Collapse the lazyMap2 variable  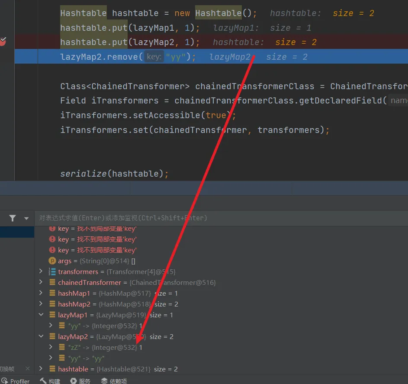point(41,336)
